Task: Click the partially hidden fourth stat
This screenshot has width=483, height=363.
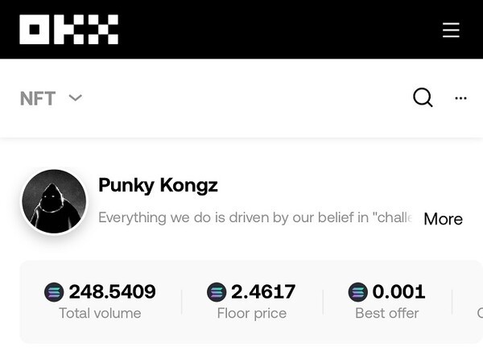Action: pos(478,302)
